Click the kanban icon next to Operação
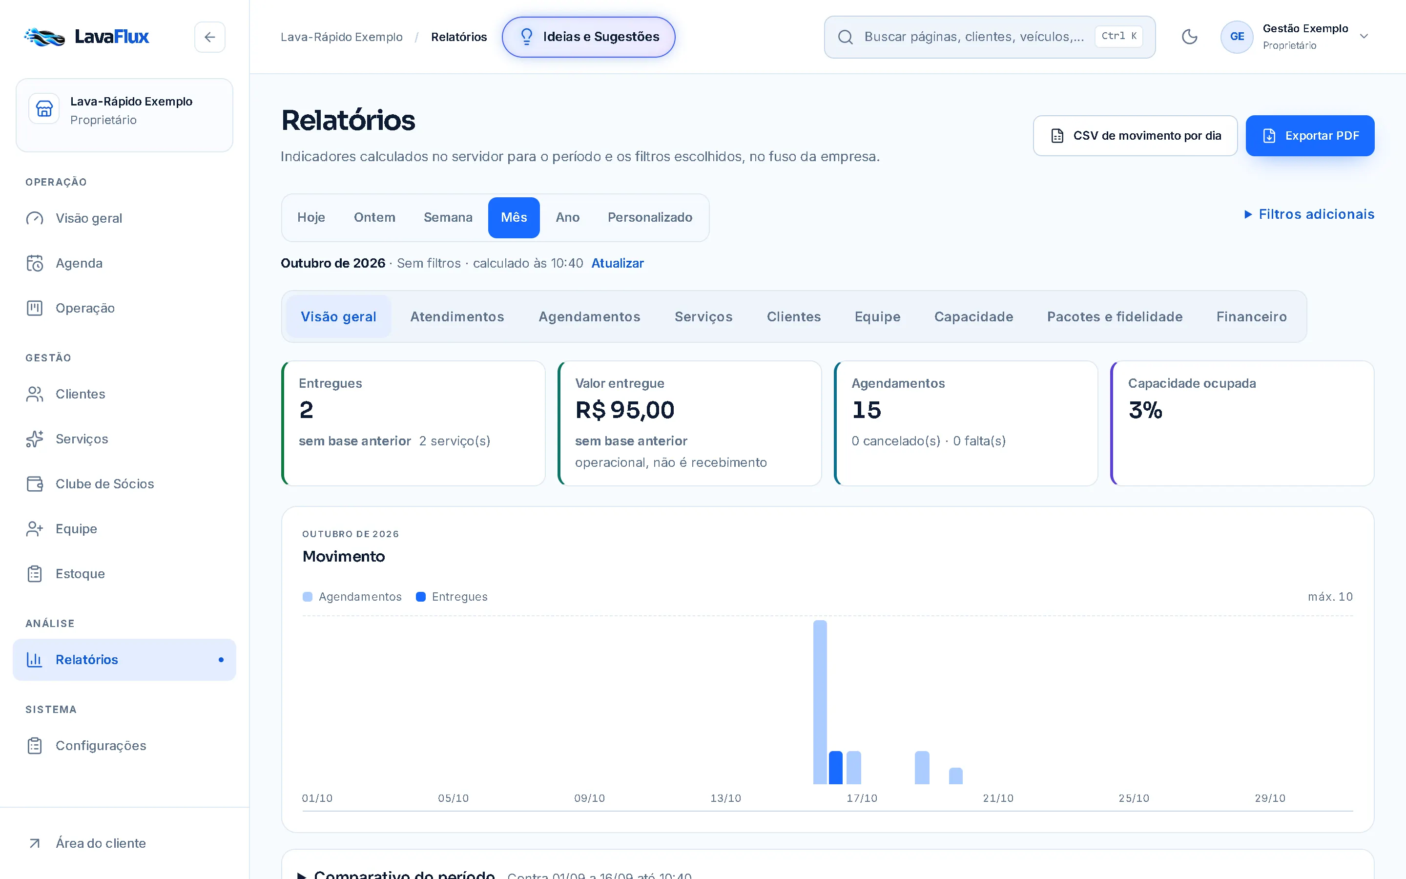 pos(35,308)
